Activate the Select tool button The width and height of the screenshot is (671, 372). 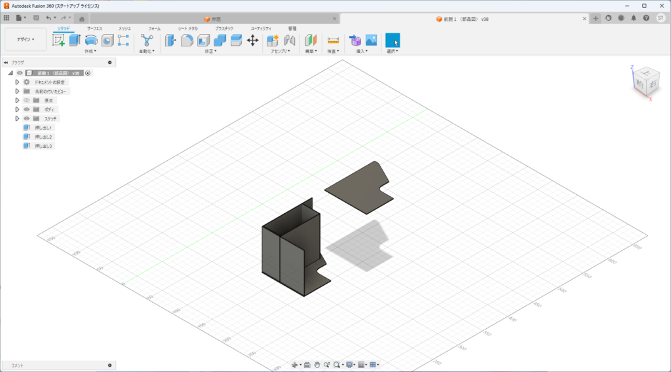(393, 40)
